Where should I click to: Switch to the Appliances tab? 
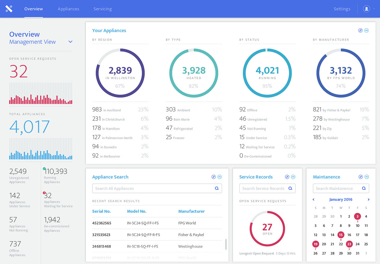(x=68, y=9)
